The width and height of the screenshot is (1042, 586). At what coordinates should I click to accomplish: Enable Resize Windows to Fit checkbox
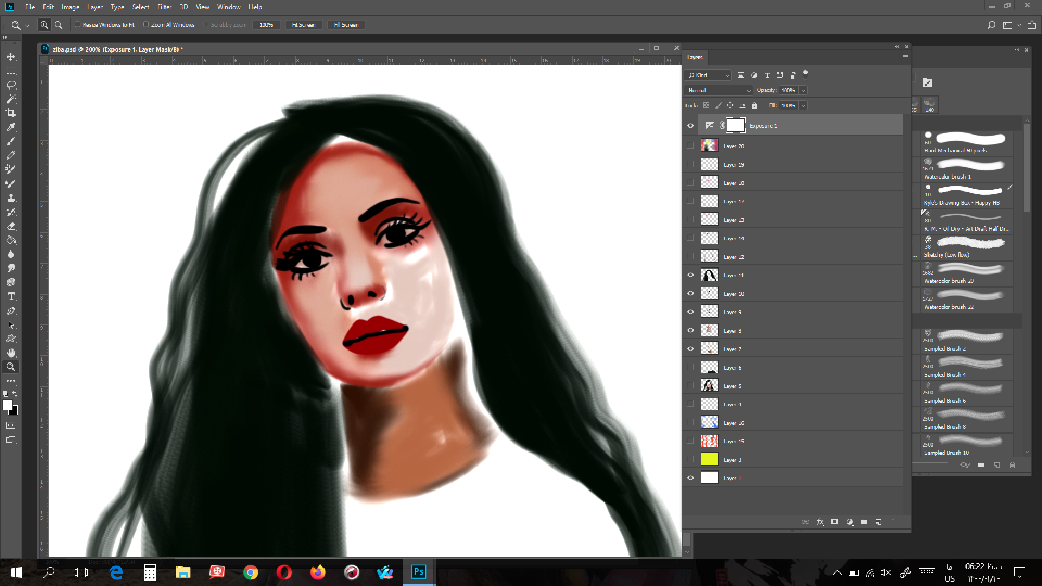pos(78,24)
